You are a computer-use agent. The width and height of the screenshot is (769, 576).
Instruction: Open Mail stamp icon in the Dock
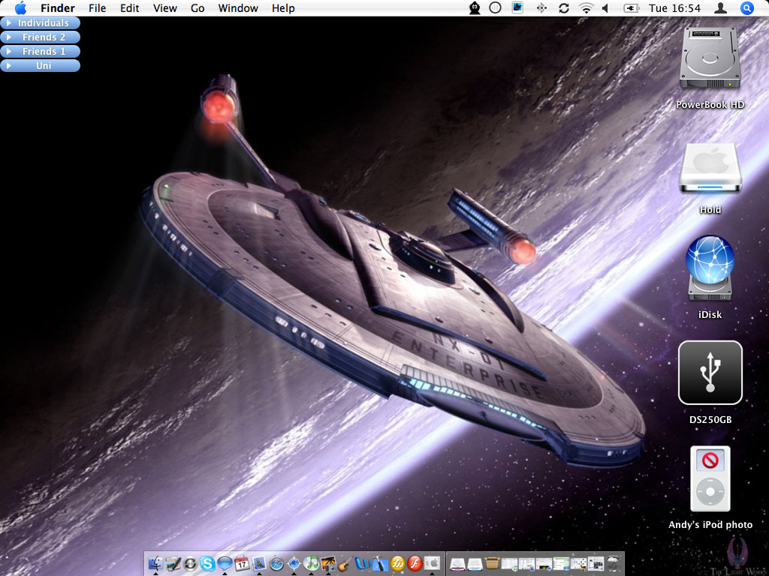(x=259, y=563)
